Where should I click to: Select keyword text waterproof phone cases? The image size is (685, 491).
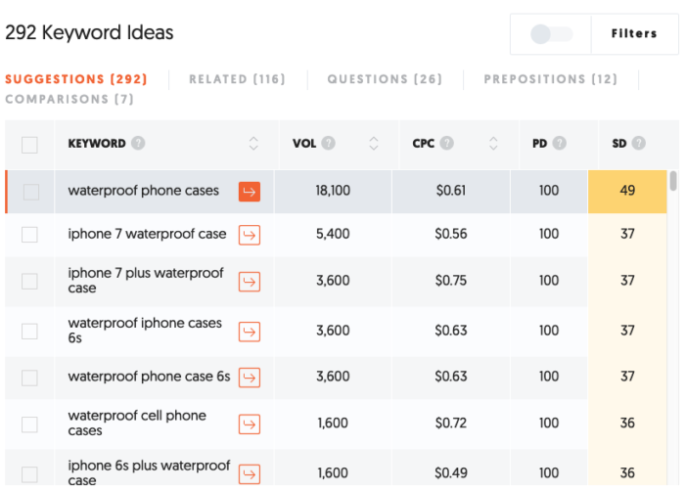[x=143, y=191]
